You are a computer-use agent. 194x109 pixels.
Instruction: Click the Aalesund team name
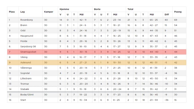[x=25, y=62]
